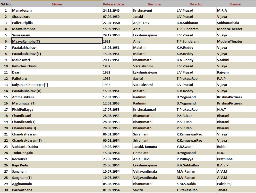Select the Release Date column header
The height and width of the screenshot is (193, 256).
pos(117,4)
